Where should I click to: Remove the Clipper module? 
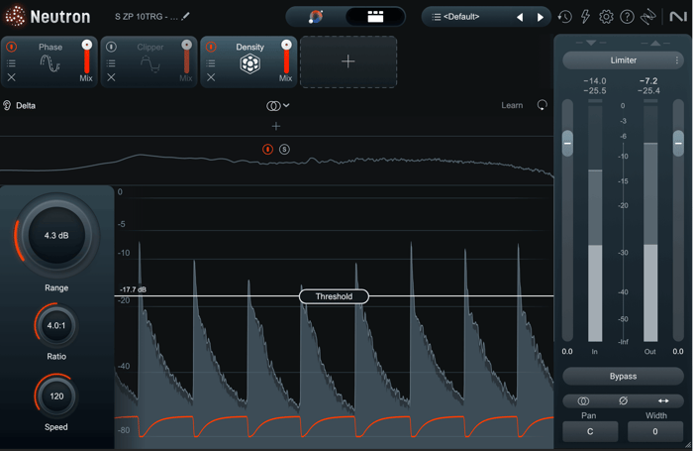(x=111, y=77)
